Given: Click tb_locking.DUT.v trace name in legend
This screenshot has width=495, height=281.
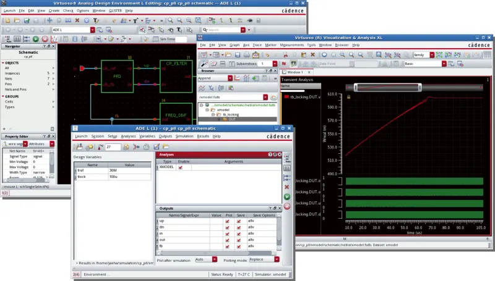Looking at the screenshot, I should 305,97.
